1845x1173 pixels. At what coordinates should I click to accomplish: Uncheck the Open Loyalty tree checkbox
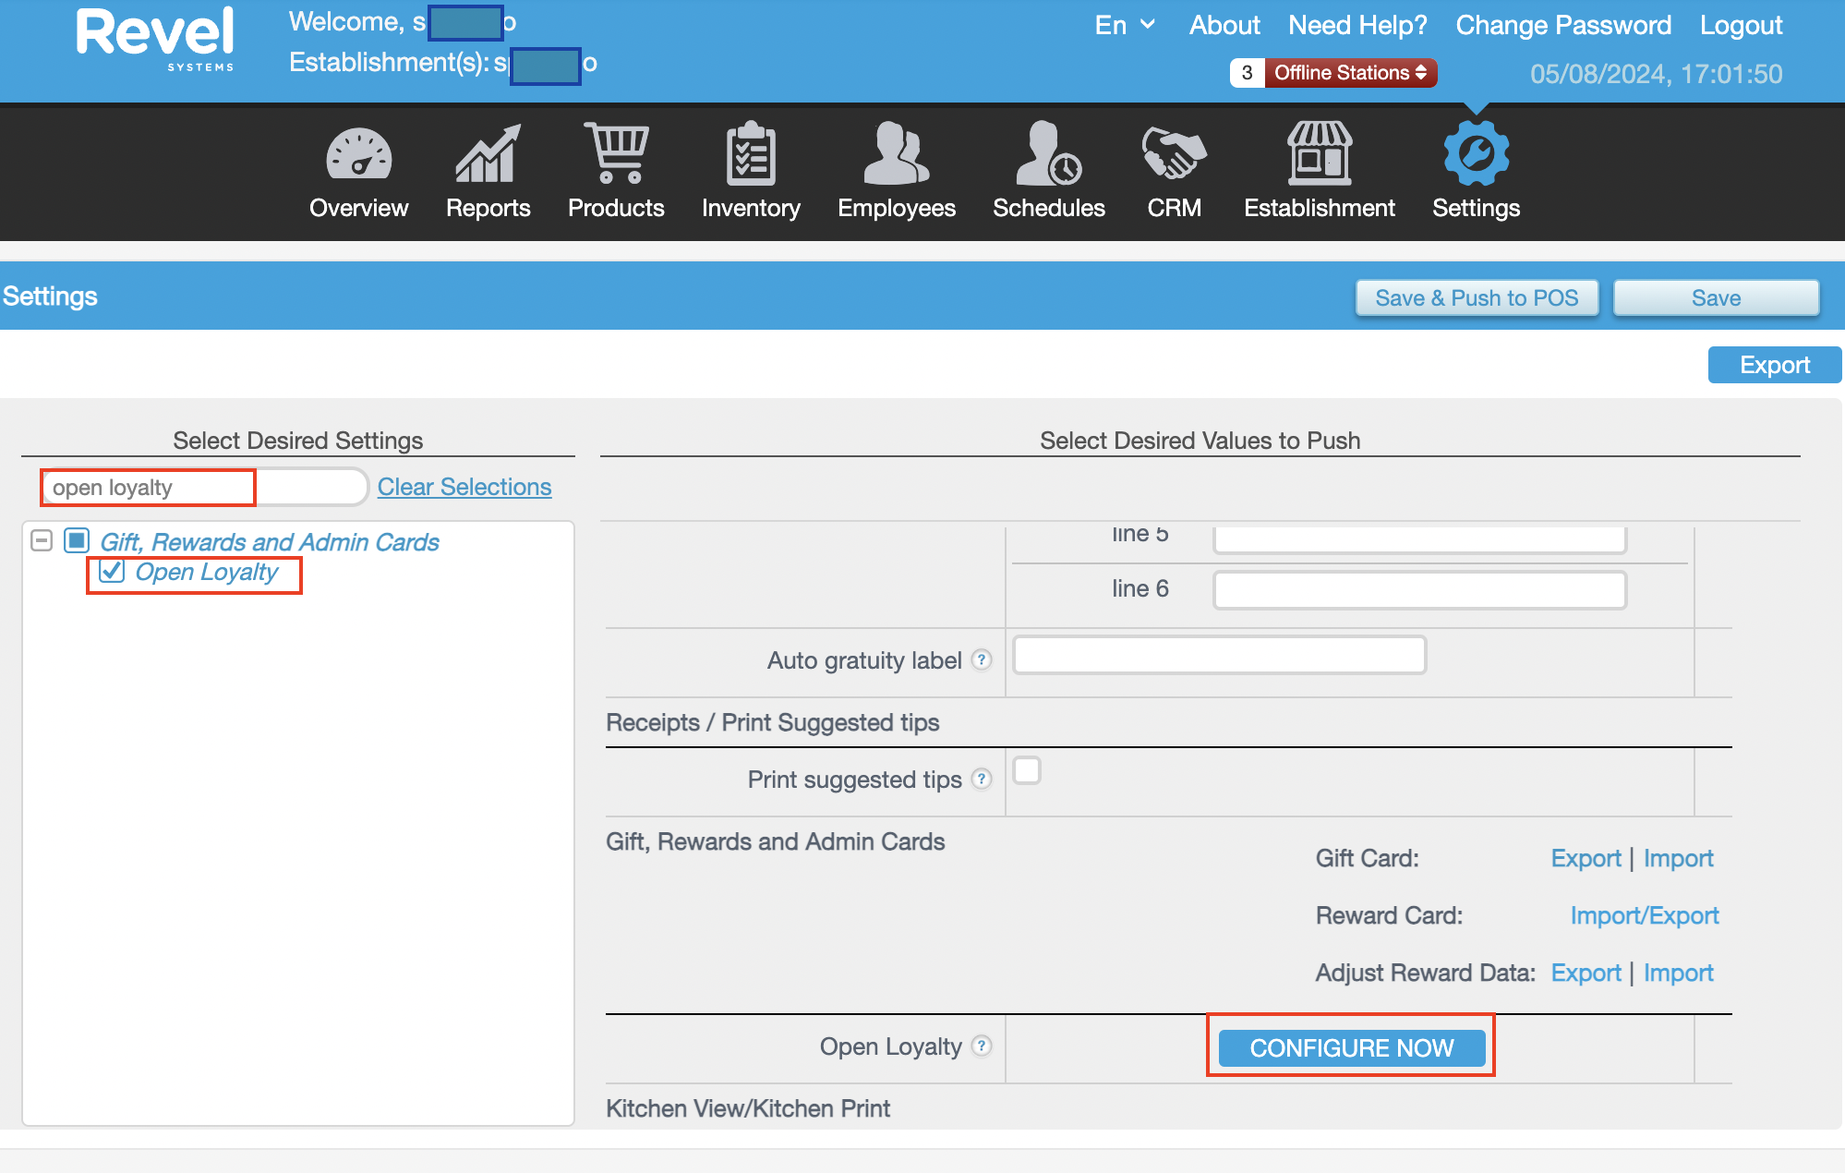[112, 572]
